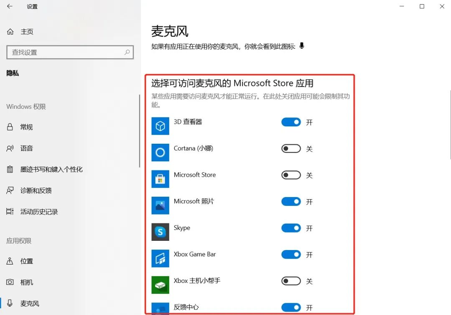The width and height of the screenshot is (451, 315).
Task: Click the 应用权限 section header
Action: (19, 241)
